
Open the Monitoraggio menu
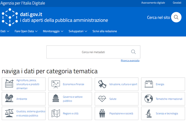point(51,31)
